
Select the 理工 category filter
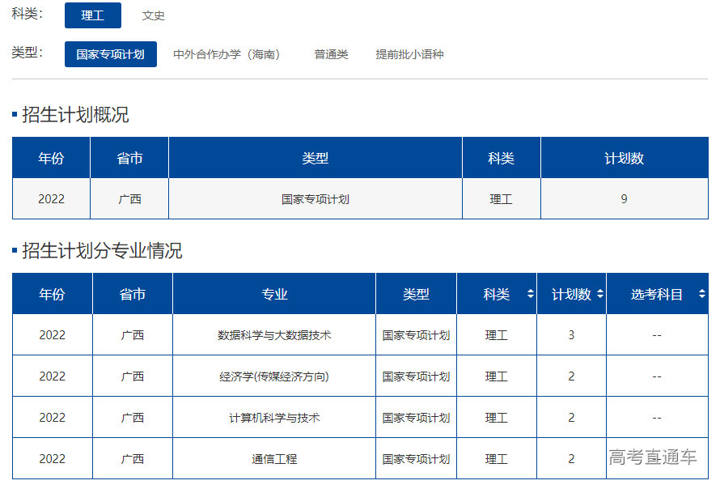pos(92,15)
